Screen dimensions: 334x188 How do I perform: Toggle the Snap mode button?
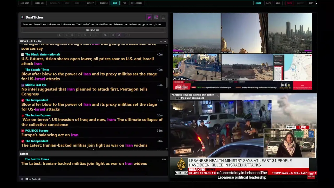click(x=115, y=3)
